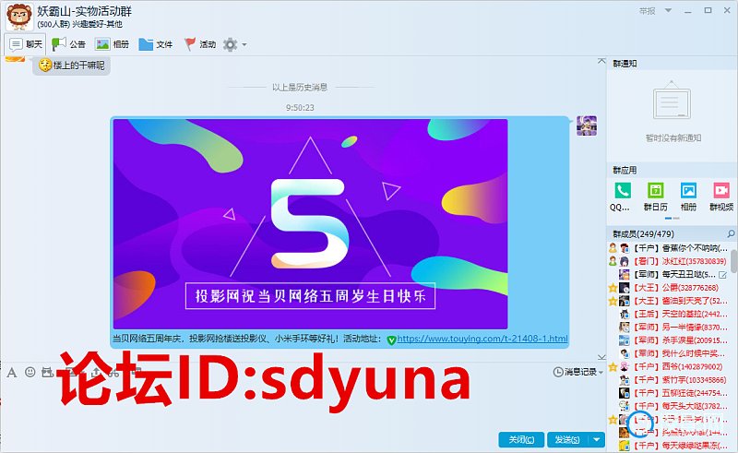Image resolution: width=738 pixels, height=453 pixels.
Task: Open the 公告 announcements tab
Action: (x=68, y=44)
